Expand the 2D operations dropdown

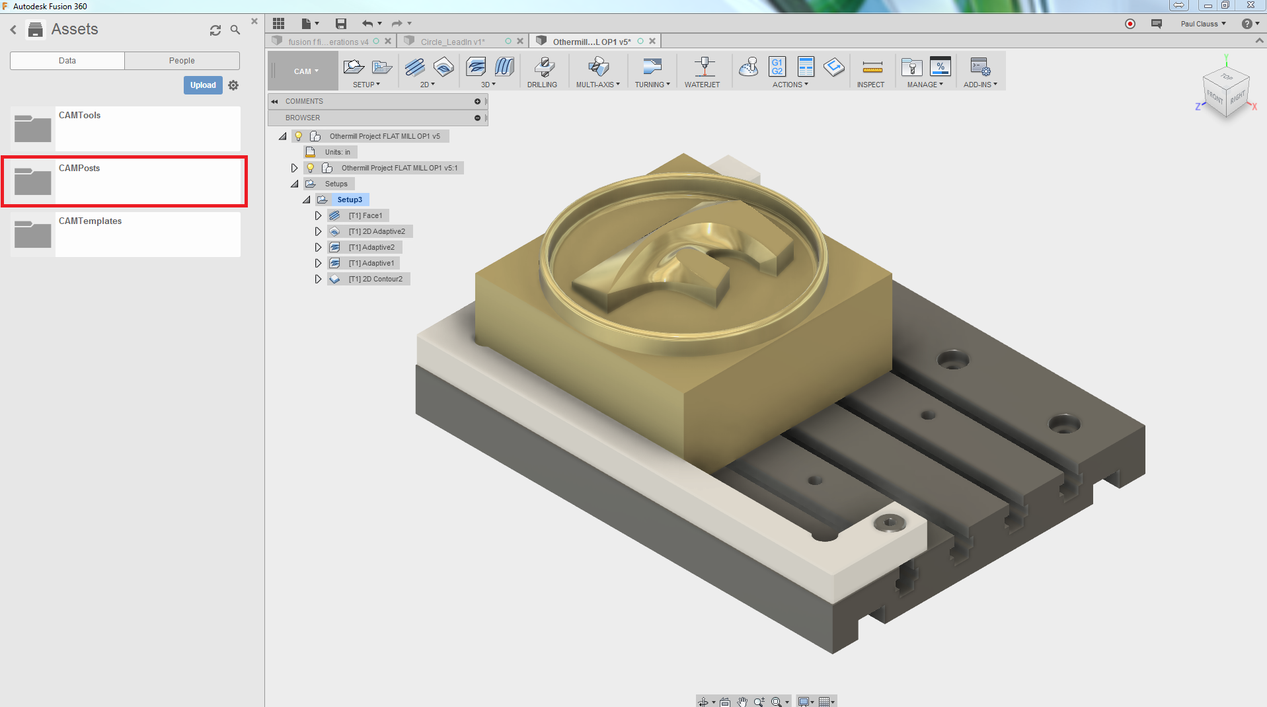[x=428, y=85]
